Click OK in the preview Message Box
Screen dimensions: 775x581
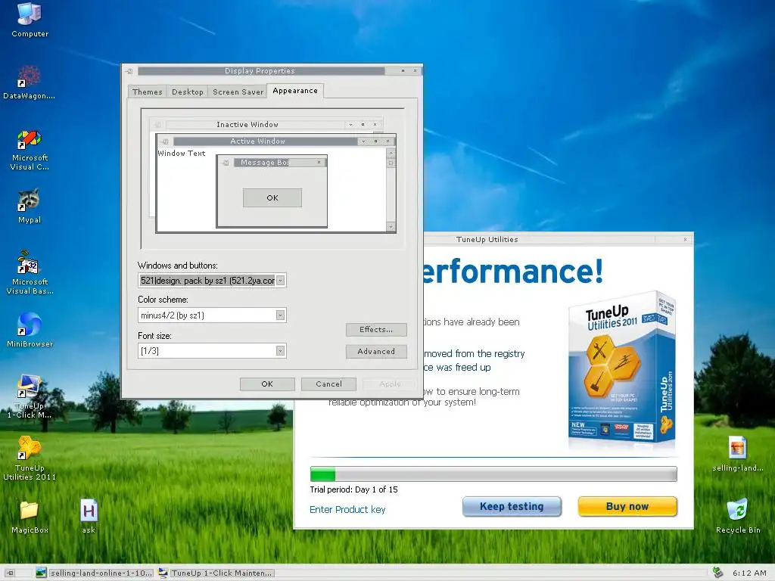click(272, 197)
